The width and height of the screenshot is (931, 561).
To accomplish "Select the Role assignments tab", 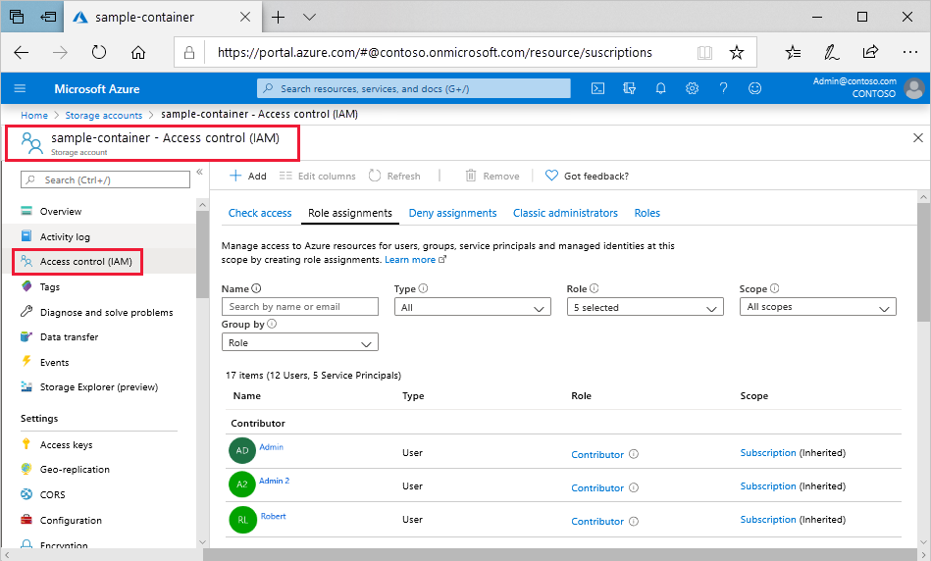I will pos(349,213).
